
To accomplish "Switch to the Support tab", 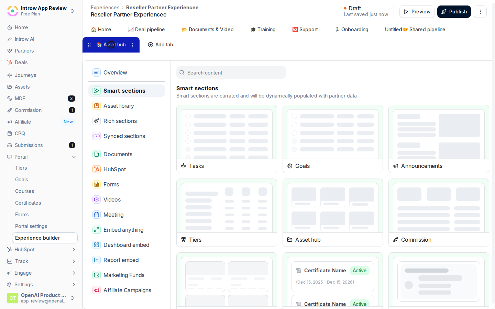I will point(305,30).
